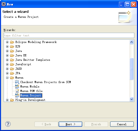Image resolution: width=138 pixels, height=131 pixels.
Task: Click the scrollbar down arrow in wizard list
Action: click(x=132, y=99)
